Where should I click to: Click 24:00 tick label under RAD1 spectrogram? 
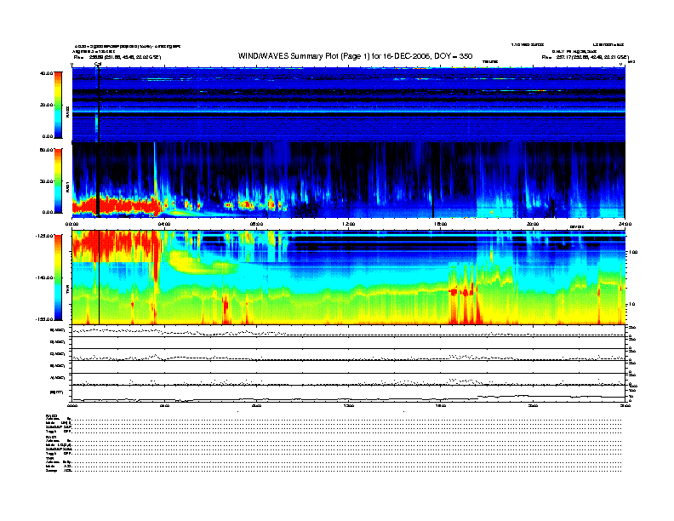pos(625,224)
